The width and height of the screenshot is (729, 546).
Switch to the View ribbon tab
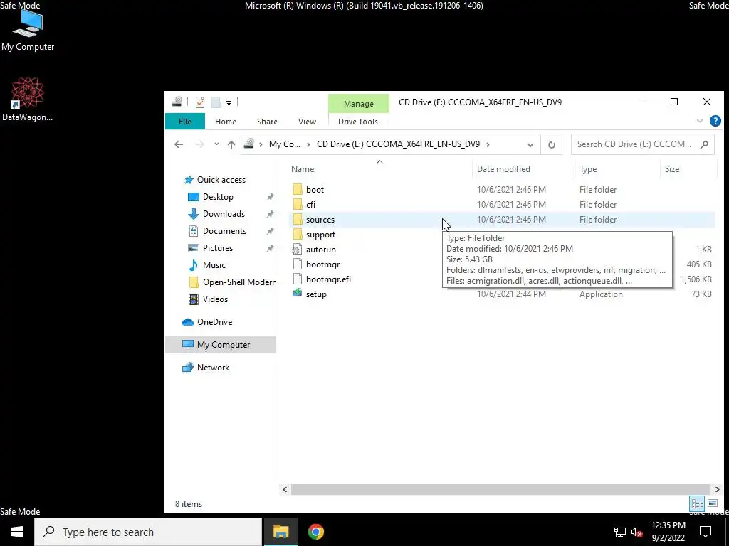[308, 122]
